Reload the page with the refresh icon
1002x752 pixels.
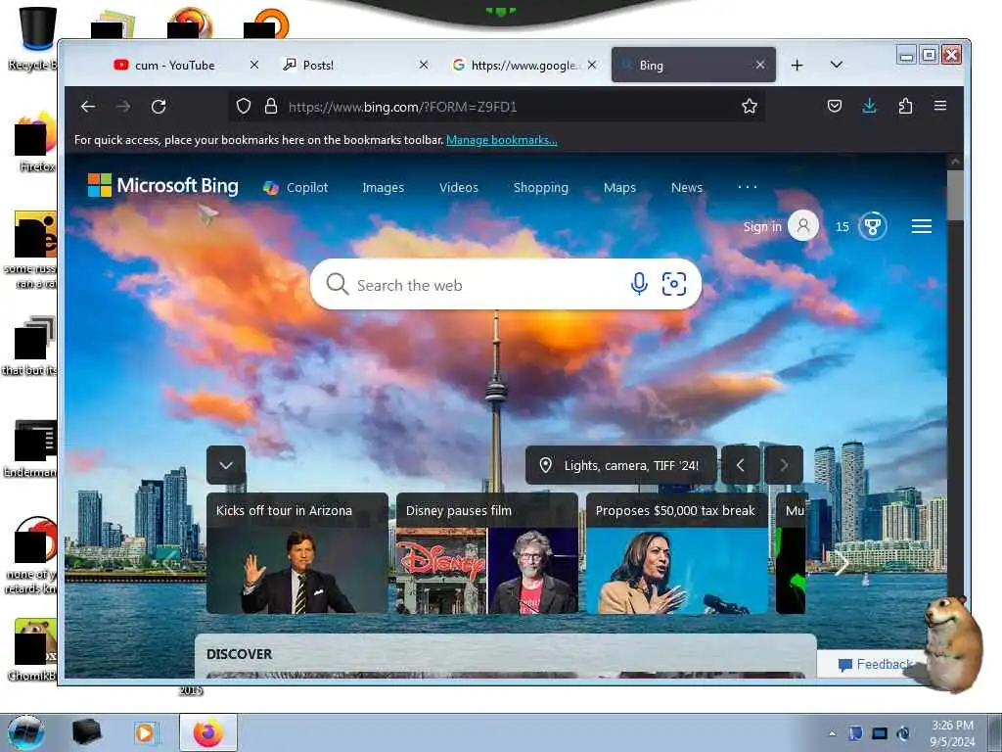159,107
